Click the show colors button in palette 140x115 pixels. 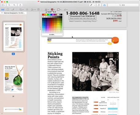pyautogui.click(x=52, y=35)
